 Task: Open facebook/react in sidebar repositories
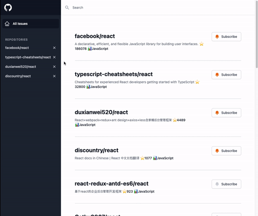click(x=17, y=48)
